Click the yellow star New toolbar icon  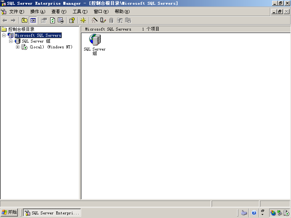tap(83, 20)
